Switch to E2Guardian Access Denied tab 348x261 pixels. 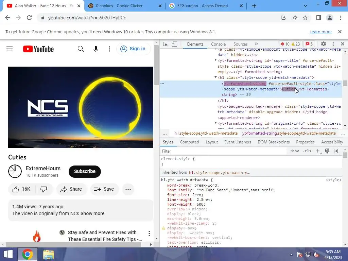tap(206, 6)
